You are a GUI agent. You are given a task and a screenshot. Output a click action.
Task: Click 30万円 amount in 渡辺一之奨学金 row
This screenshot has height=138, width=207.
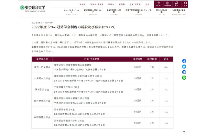pos(138,67)
